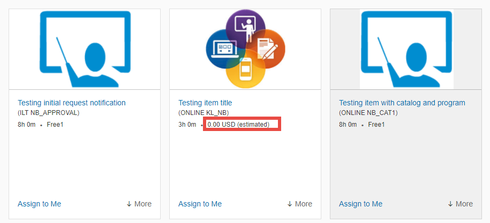Click the 0.00 USD (estimated) price
Image resolution: width=490 pixels, height=223 pixels.
[238, 125]
